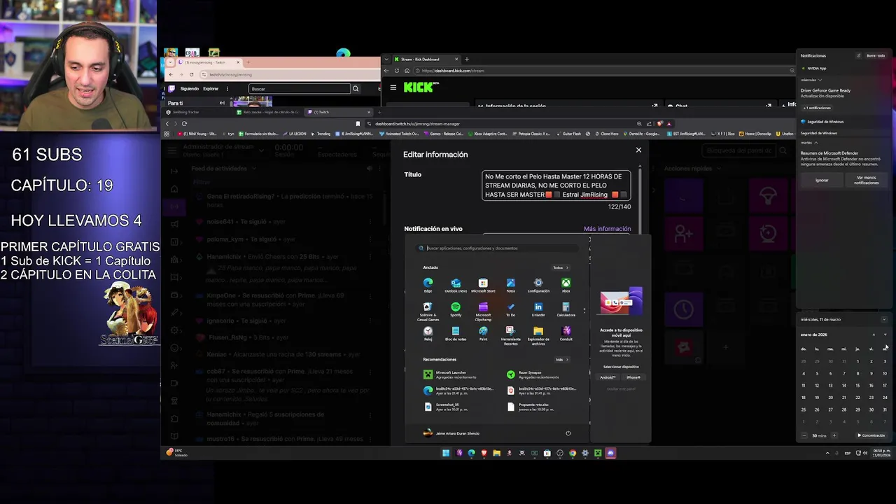
Task: Open the Calculadora app
Action: 566,309
